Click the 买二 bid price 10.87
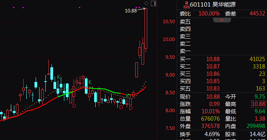The height and width of the screenshot is (140, 267). coord(213,67)
